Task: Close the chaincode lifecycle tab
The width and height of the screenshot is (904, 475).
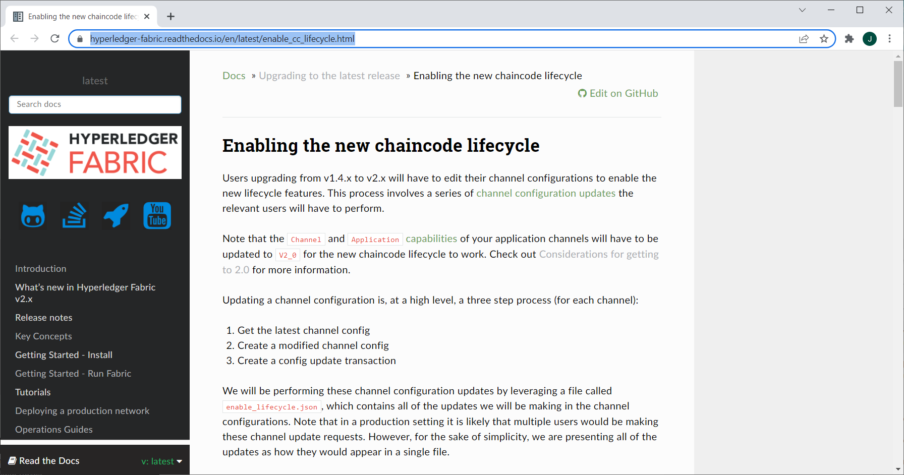Action: [147, 17]
